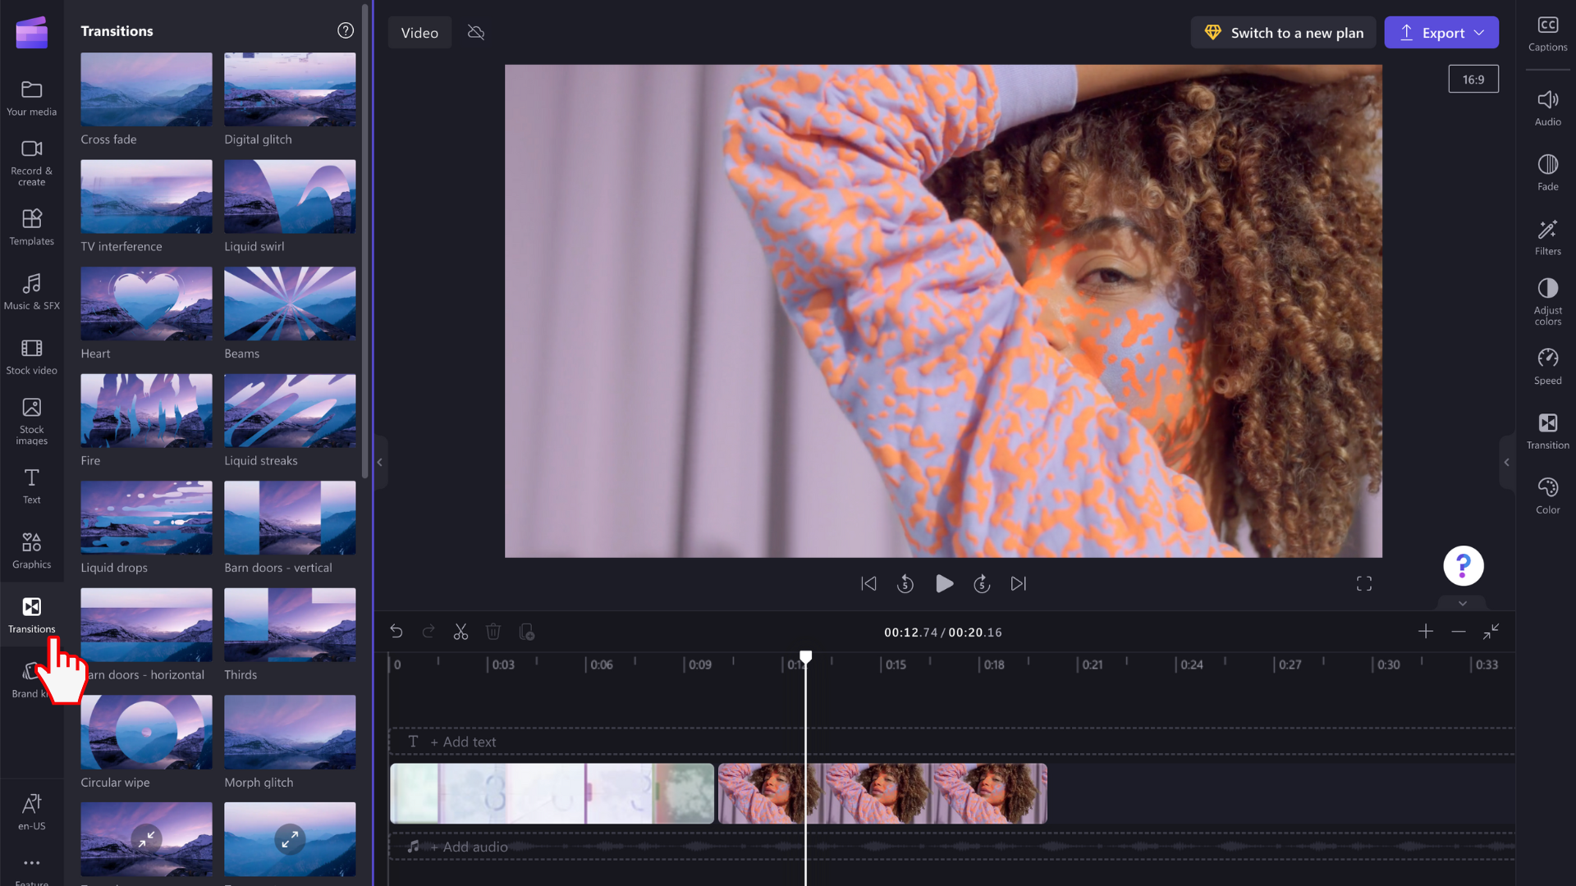Select Record and Create tool
The image size is (1576, 886).
(x=31, y=161)
